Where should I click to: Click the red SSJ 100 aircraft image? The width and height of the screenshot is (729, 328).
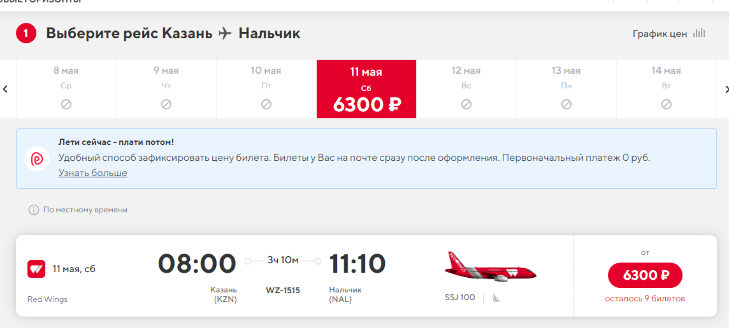point(491,267)
